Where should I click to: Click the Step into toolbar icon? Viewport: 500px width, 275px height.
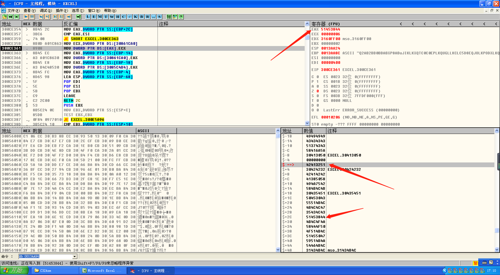coord(41,17)
